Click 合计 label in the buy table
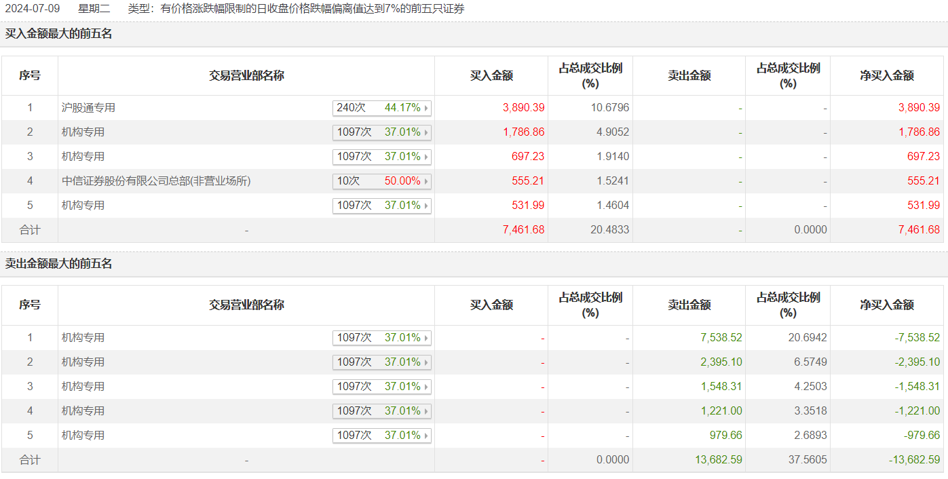 (30, 230)
